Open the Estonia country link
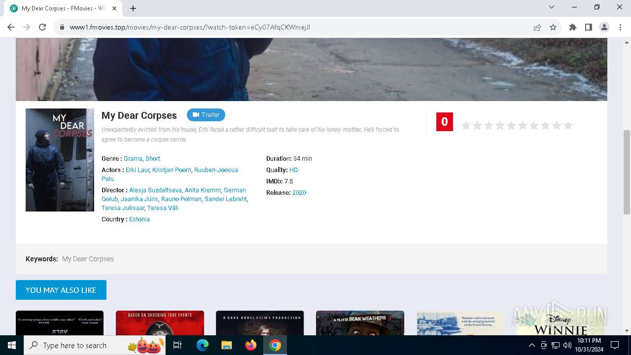Image resolution: width=631 pixels, height=355 pixels. [x=140, y=219]
